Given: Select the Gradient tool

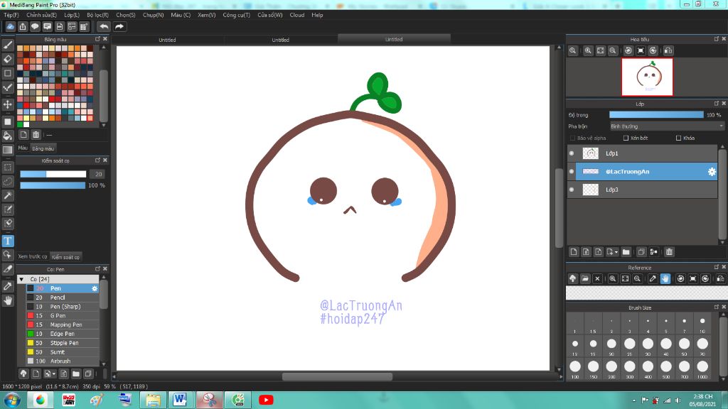Looking at the screenshot, I should pos(8,150).
